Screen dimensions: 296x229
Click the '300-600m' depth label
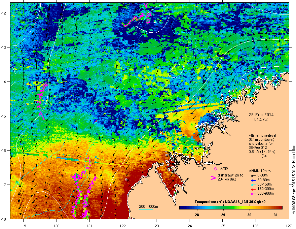click(265, 194)
